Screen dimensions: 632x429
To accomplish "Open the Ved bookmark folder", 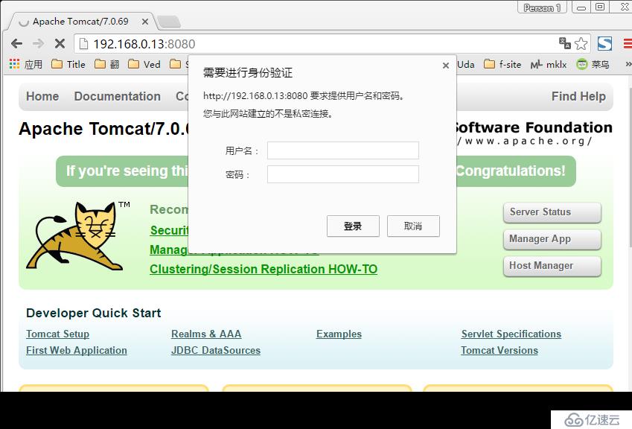I will point(144,64).
